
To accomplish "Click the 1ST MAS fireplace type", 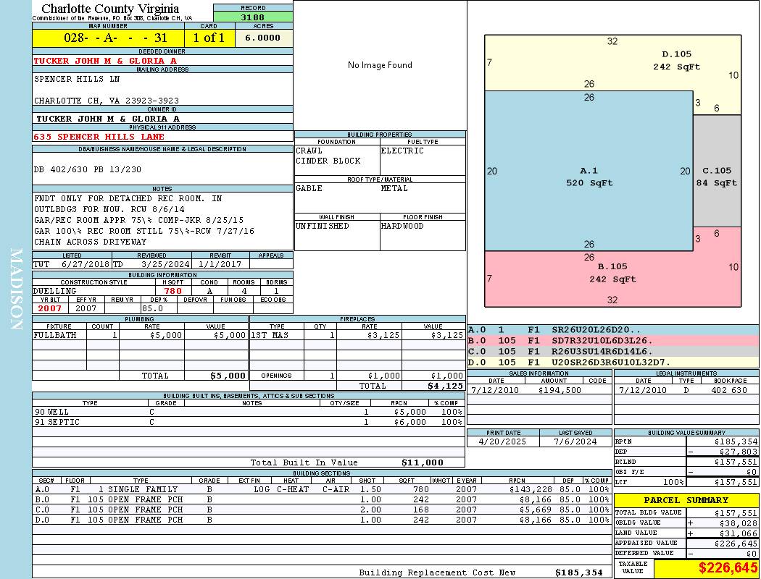I will point(270,335).
